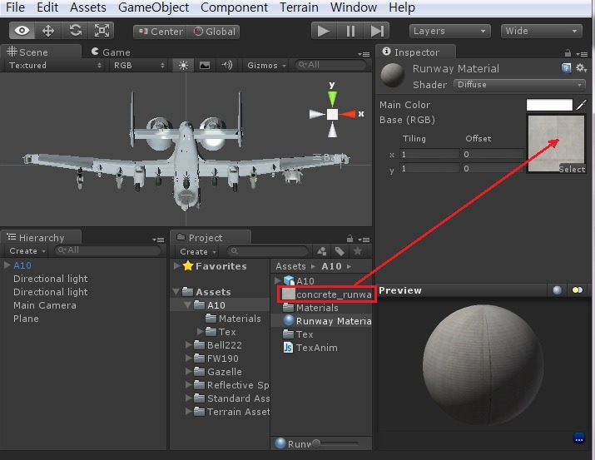Open the File menu
This screenshot has height=460, width=595.
tap(15, 7)
